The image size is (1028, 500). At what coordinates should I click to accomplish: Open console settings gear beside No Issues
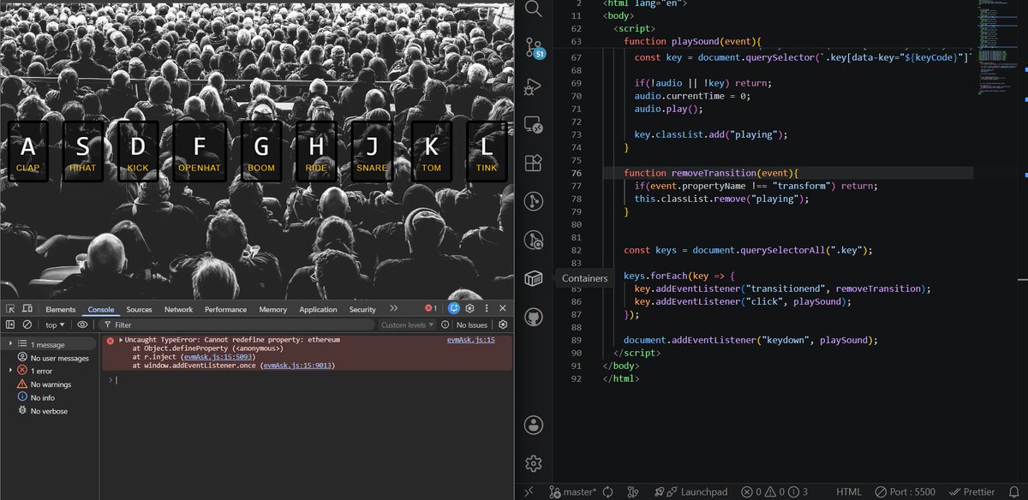tap(503, 324)
